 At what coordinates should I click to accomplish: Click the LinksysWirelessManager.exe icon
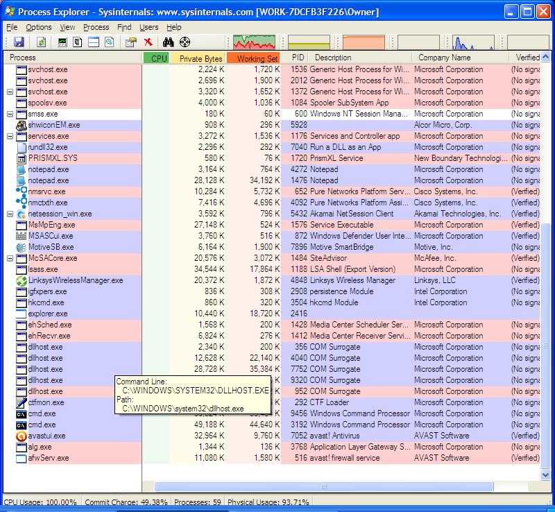pos(22,280)
